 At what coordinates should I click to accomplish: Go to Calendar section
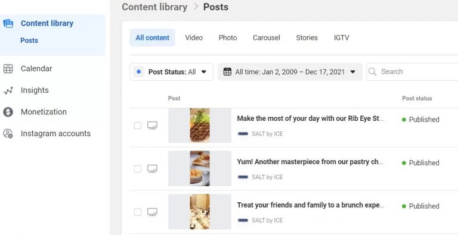click(36, 69)
